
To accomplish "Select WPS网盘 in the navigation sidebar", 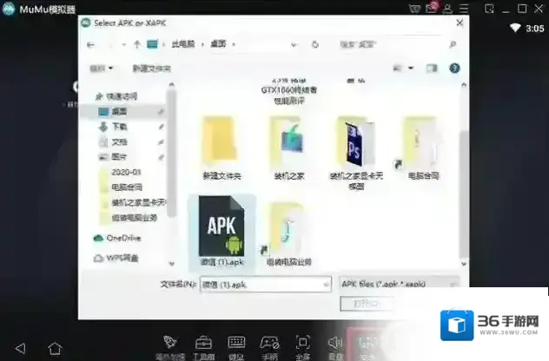I will 122,258.
